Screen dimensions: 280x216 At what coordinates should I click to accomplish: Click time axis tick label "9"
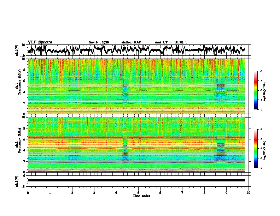pos(226,193)
